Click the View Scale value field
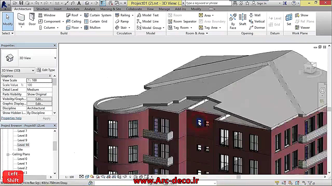 (39, 80)
